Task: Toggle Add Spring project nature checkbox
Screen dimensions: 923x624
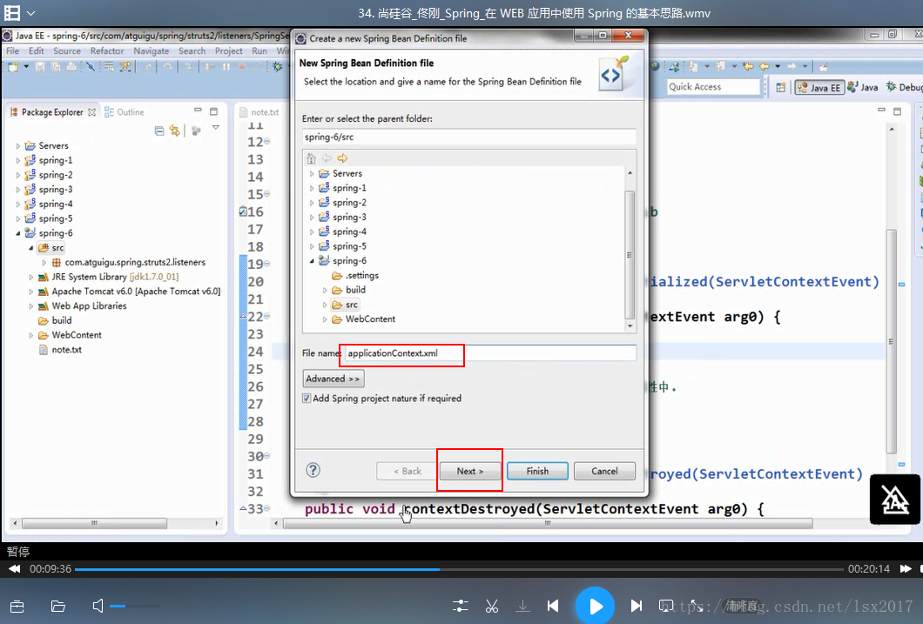Action: coord(307,399)
